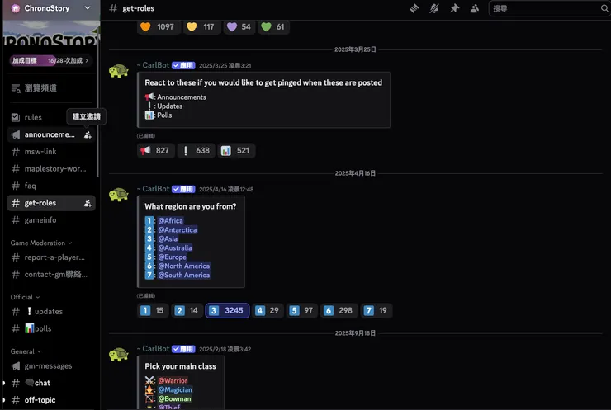Open CarlBot turtle avatar on region message
Image resolution: width=611 pixels, height=410 pixels.
point(118,195)
